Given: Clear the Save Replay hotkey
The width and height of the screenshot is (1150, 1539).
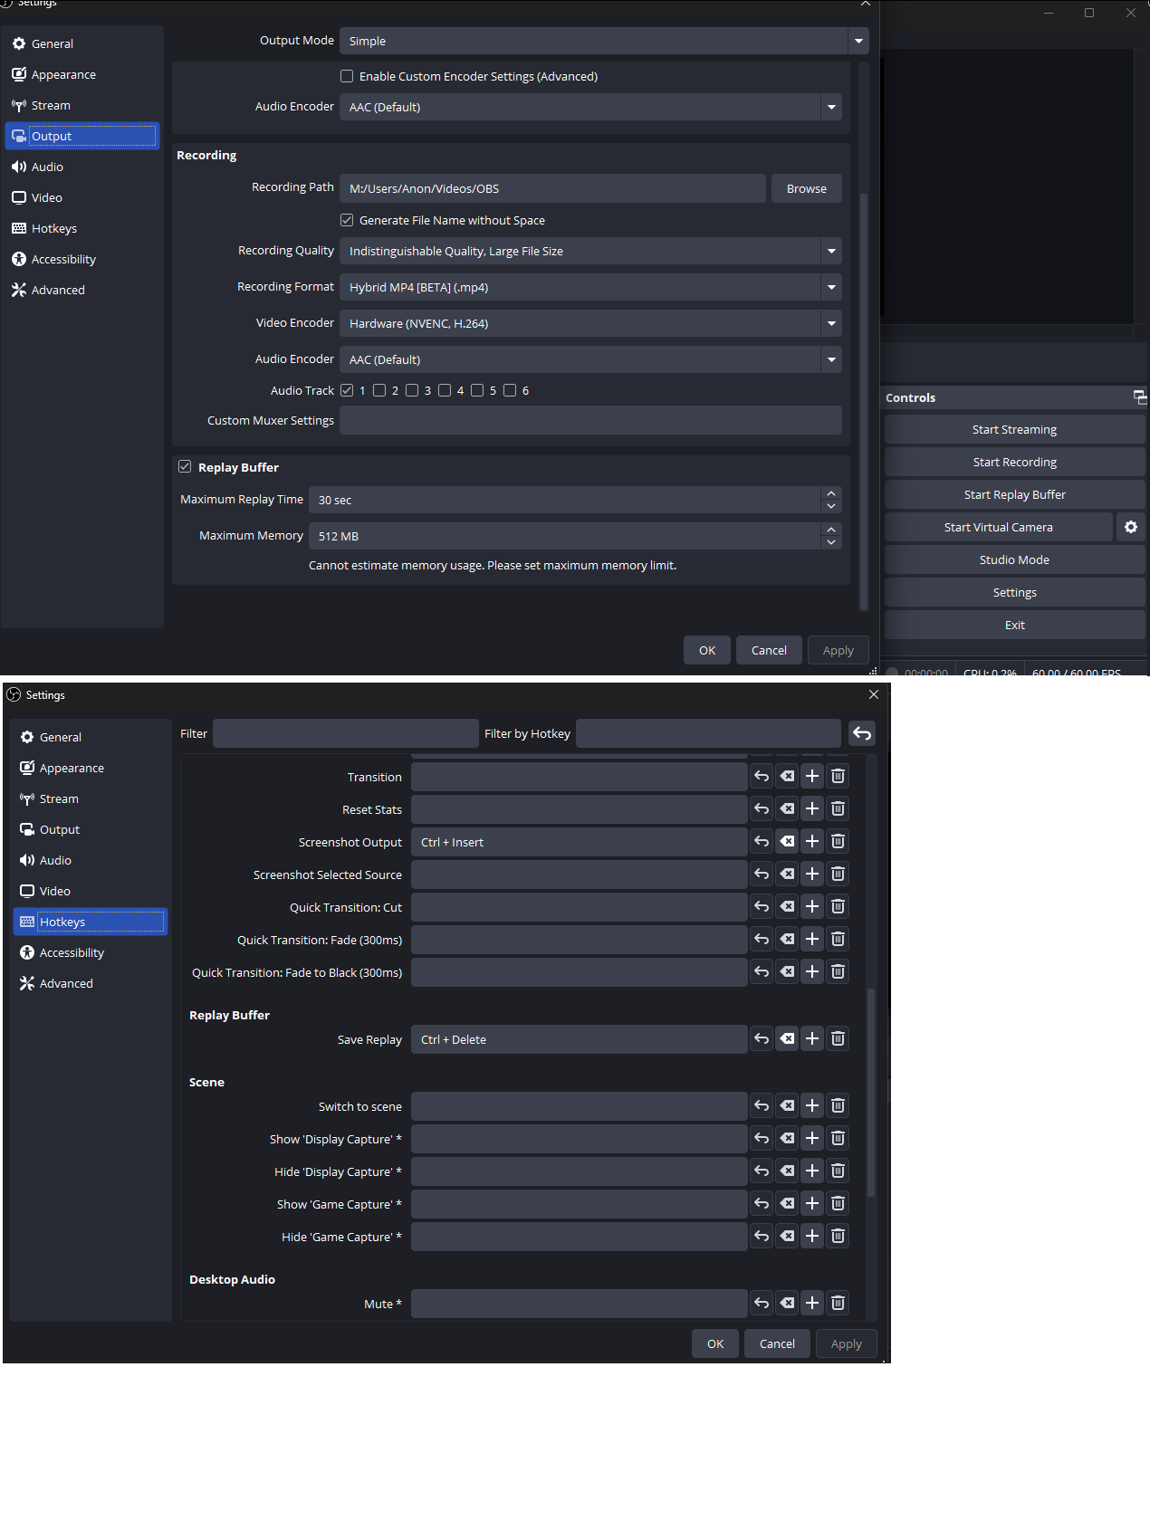Looking at the screenshot, I should [x=787, y=1039].
